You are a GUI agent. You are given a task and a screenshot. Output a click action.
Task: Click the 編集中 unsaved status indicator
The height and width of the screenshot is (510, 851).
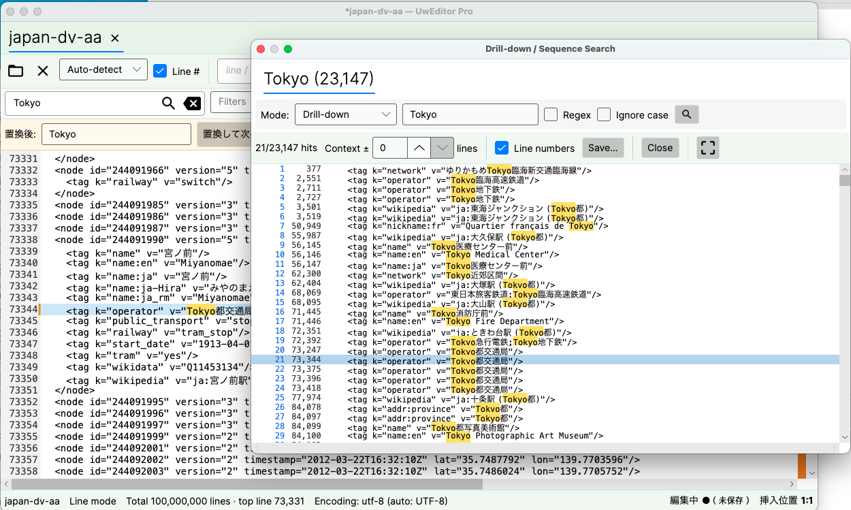710,501
